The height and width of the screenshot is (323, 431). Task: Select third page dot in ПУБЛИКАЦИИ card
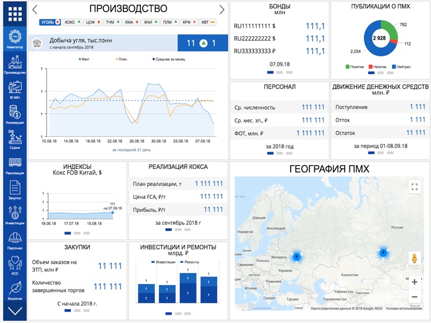[x=390, y=73]
